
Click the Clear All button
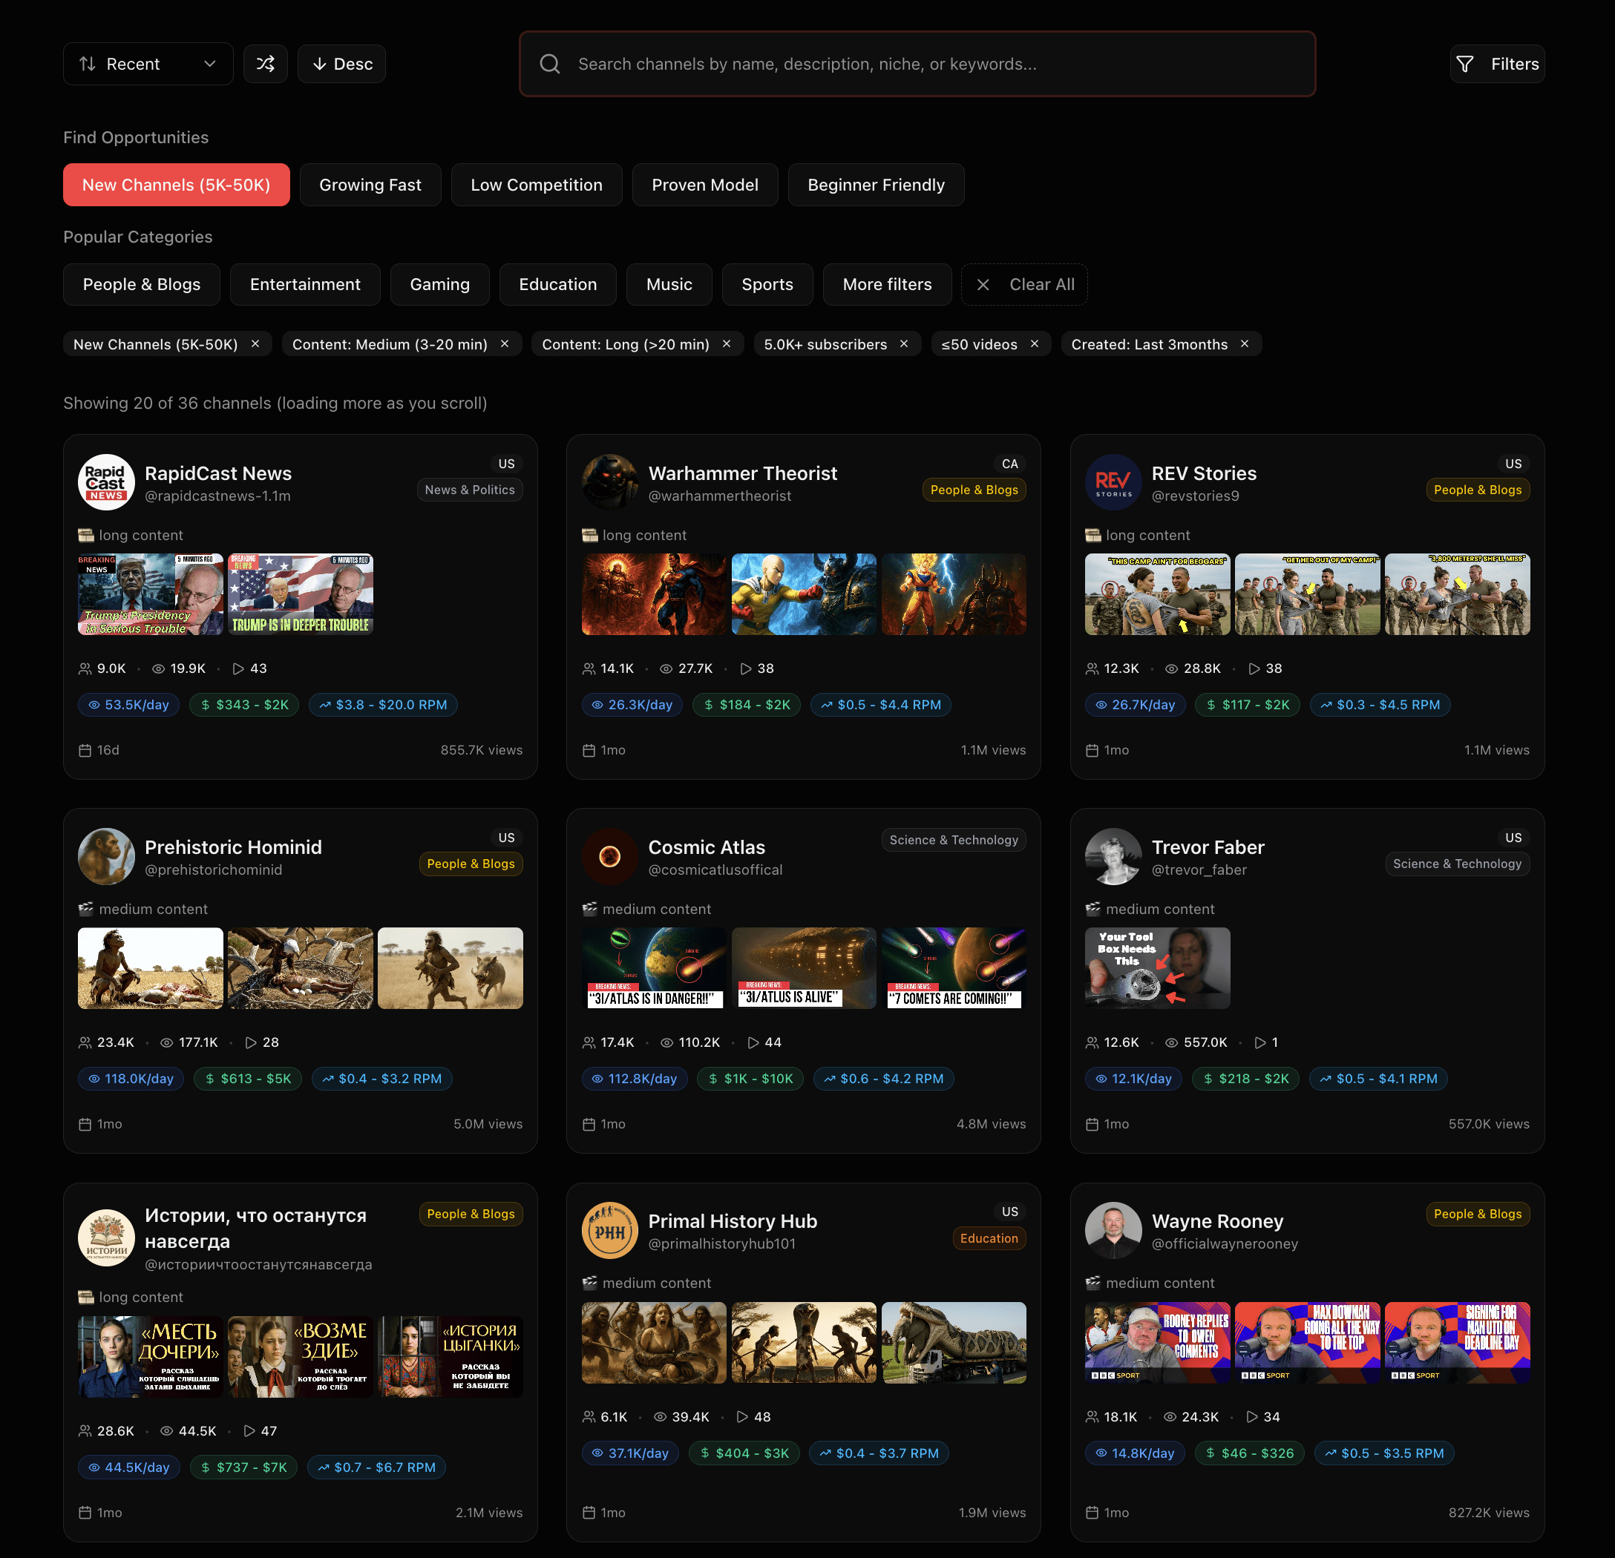[x=1024, y=284]
